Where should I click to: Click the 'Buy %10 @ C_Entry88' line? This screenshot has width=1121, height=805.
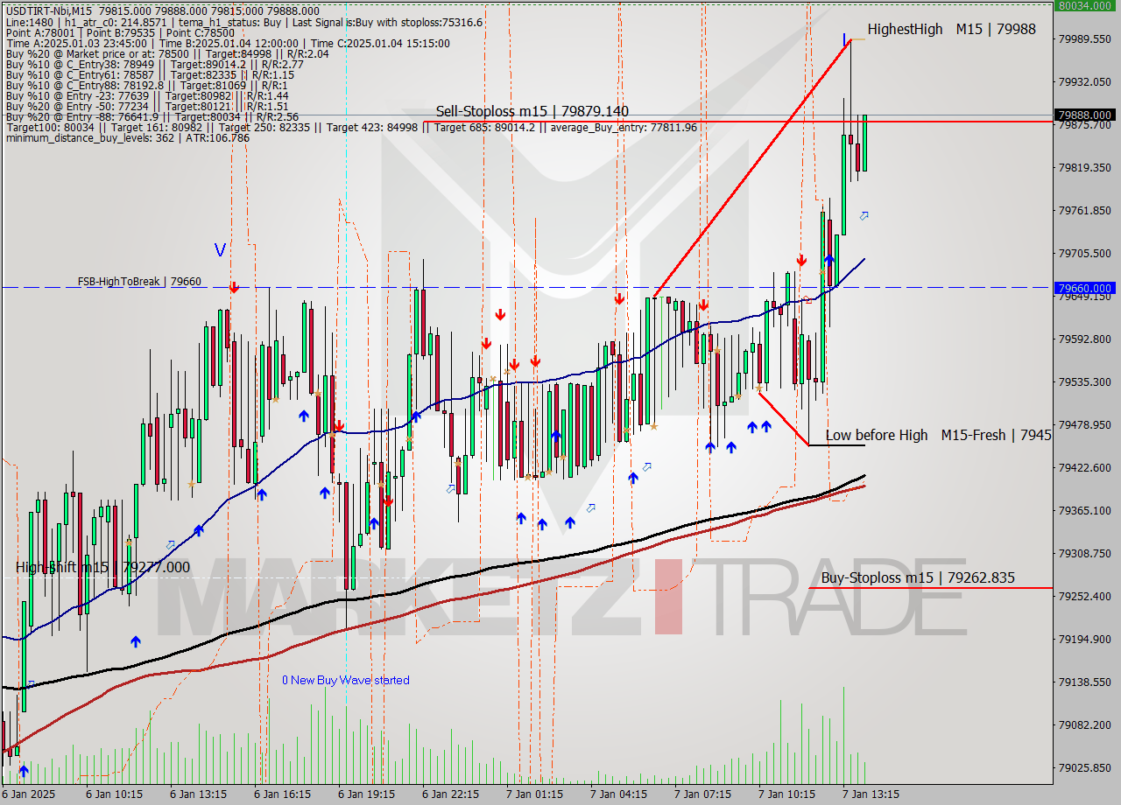146,85
